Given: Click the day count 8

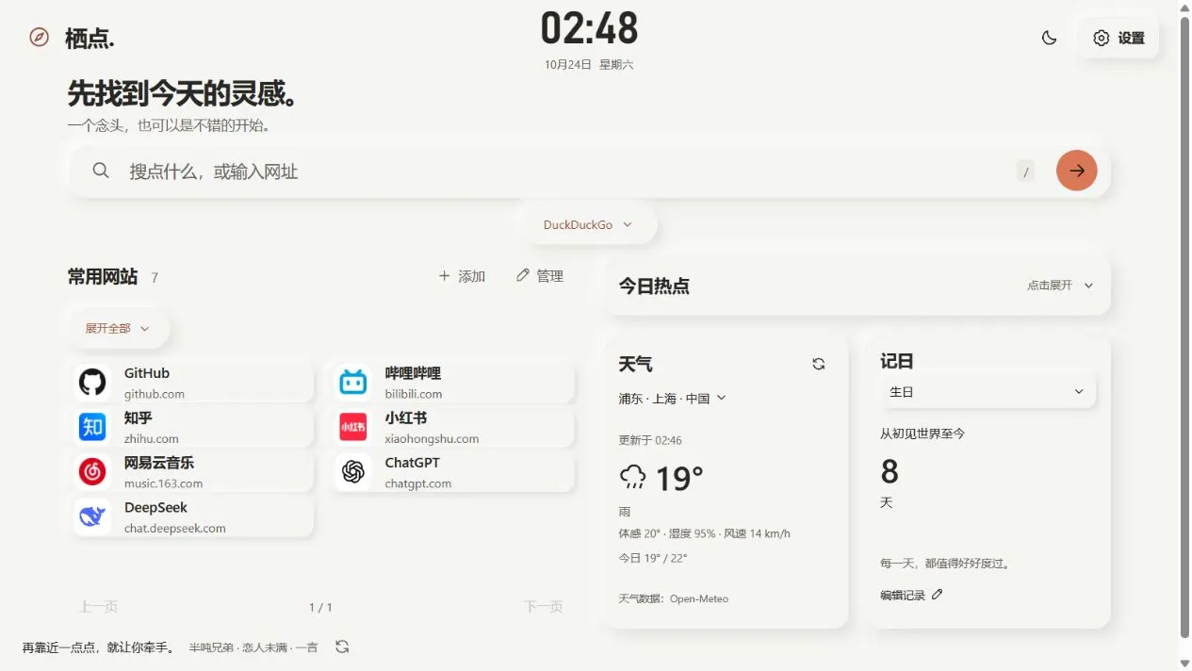Looking at the screenshot, I should tap(890, 470).
